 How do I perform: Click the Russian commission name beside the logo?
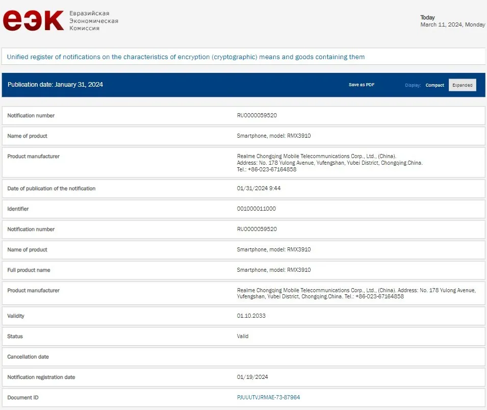(93, 21)
